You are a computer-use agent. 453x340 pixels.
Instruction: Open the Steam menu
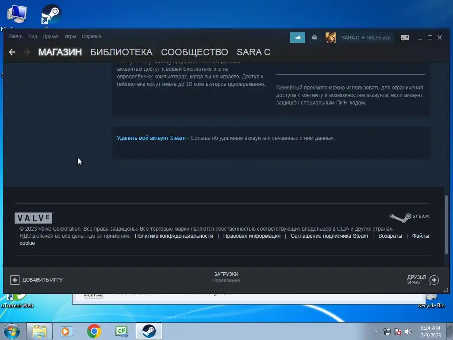(x=15, y=36)
